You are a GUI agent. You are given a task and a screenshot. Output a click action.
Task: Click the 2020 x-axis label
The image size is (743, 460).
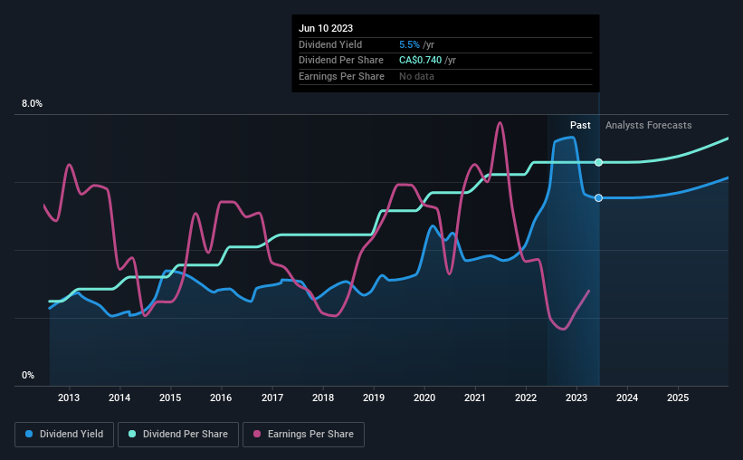click(424, 398)
